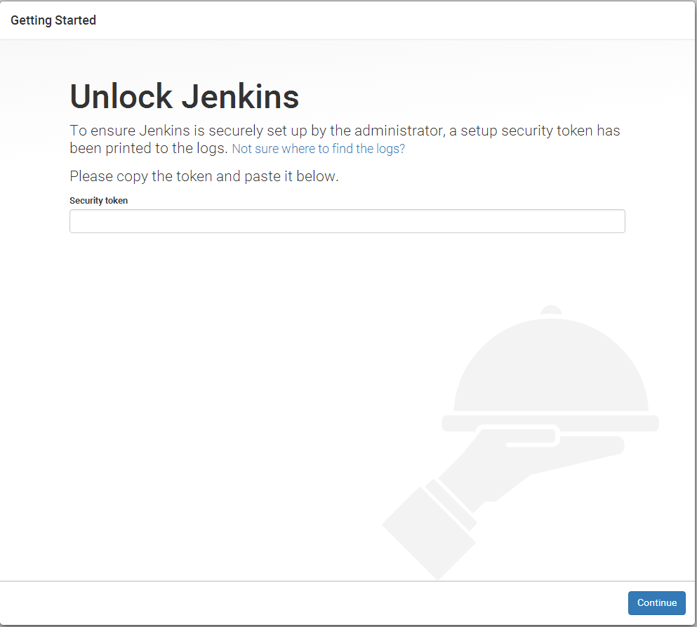Open "Not sure where to find the logs?" link

click(318, 149)
